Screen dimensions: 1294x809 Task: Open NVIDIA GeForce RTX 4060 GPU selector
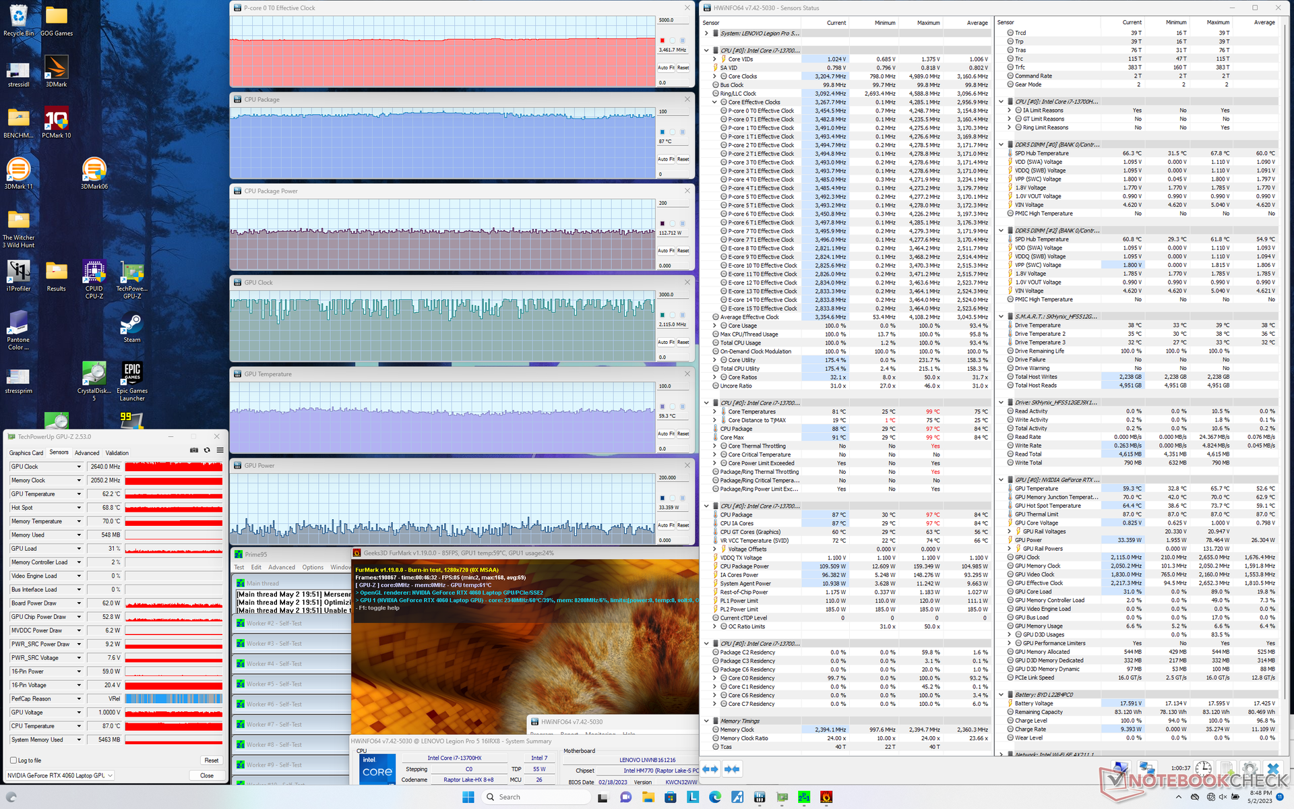[60, 775]
